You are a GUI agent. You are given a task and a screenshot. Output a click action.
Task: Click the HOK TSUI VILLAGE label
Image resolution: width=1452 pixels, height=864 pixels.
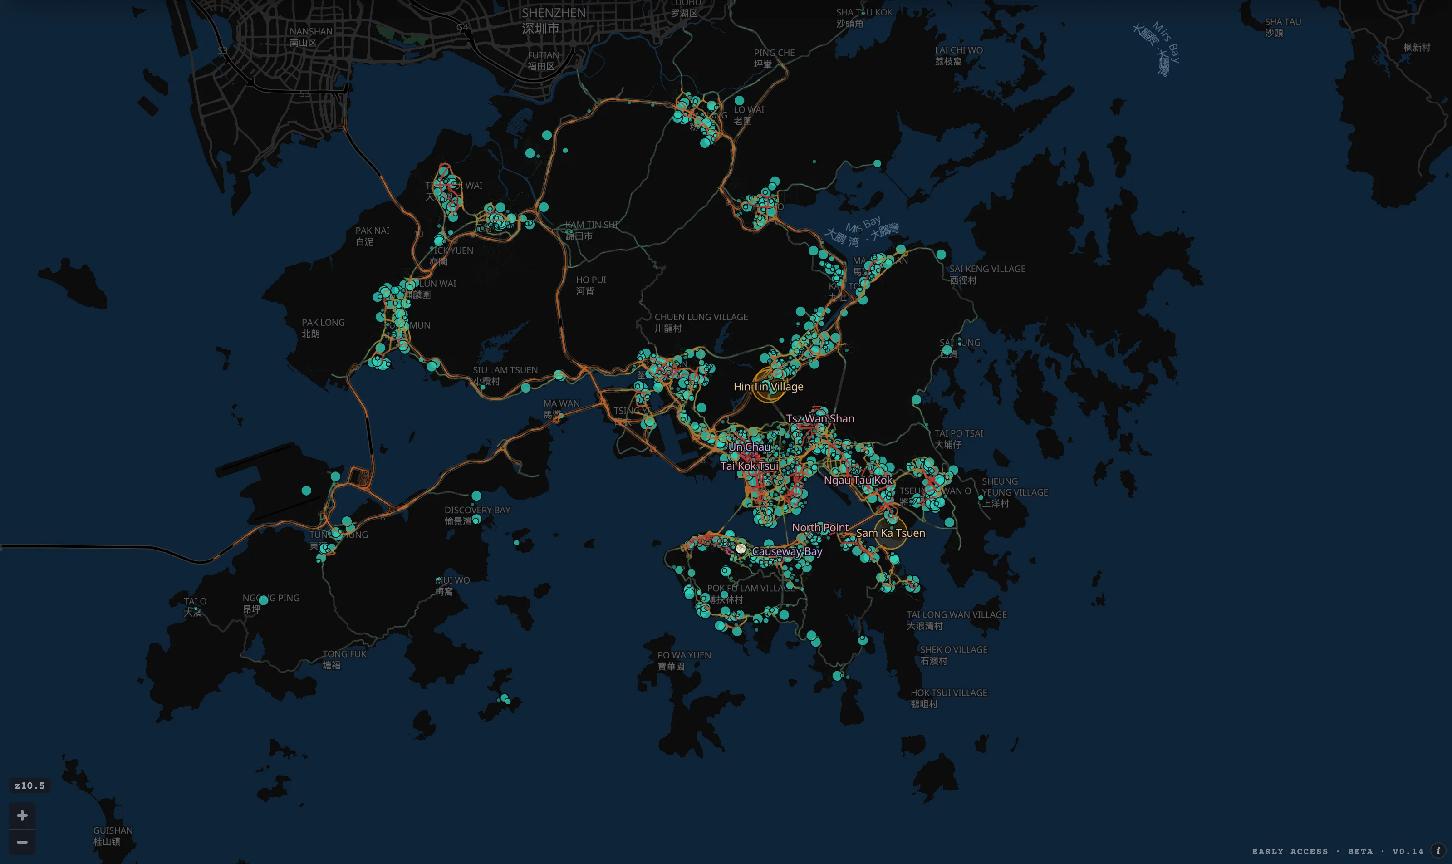point(949,698)
